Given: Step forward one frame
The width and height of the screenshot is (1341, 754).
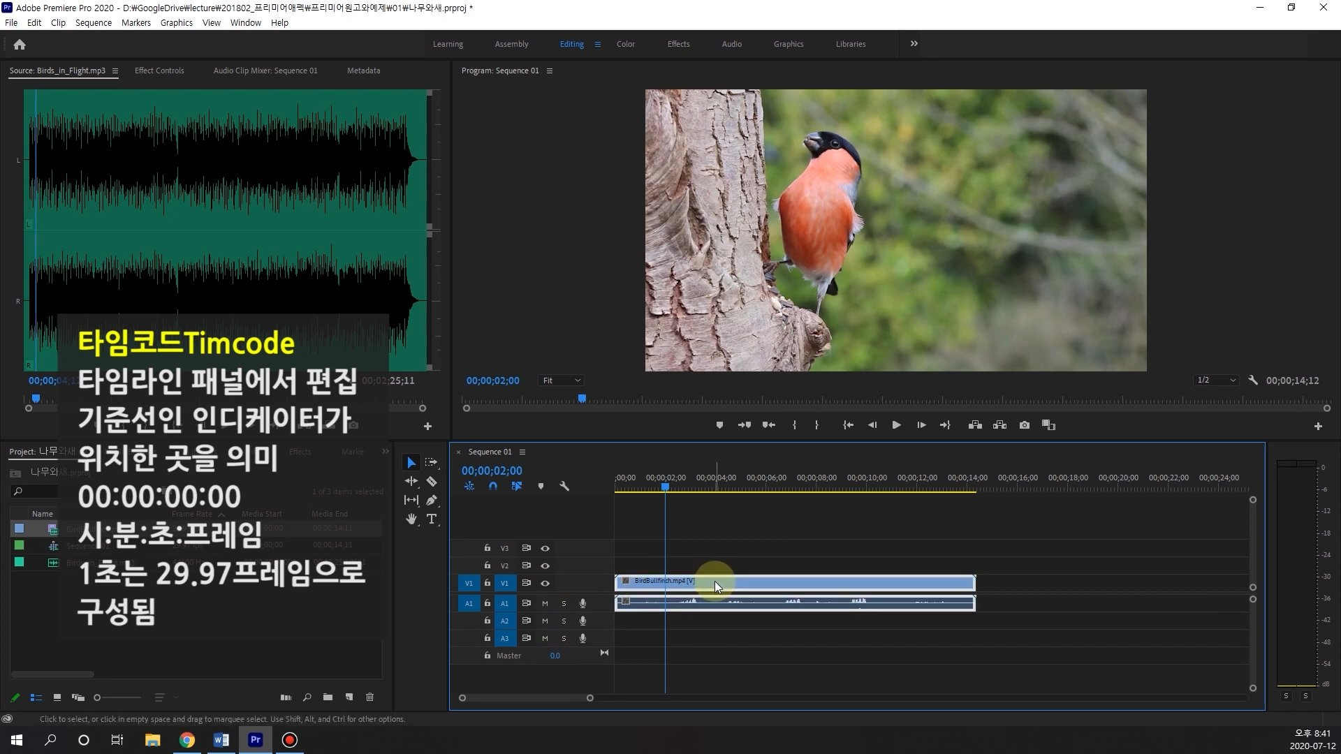Looking at the screenshot, I should [x=921, y=425].
